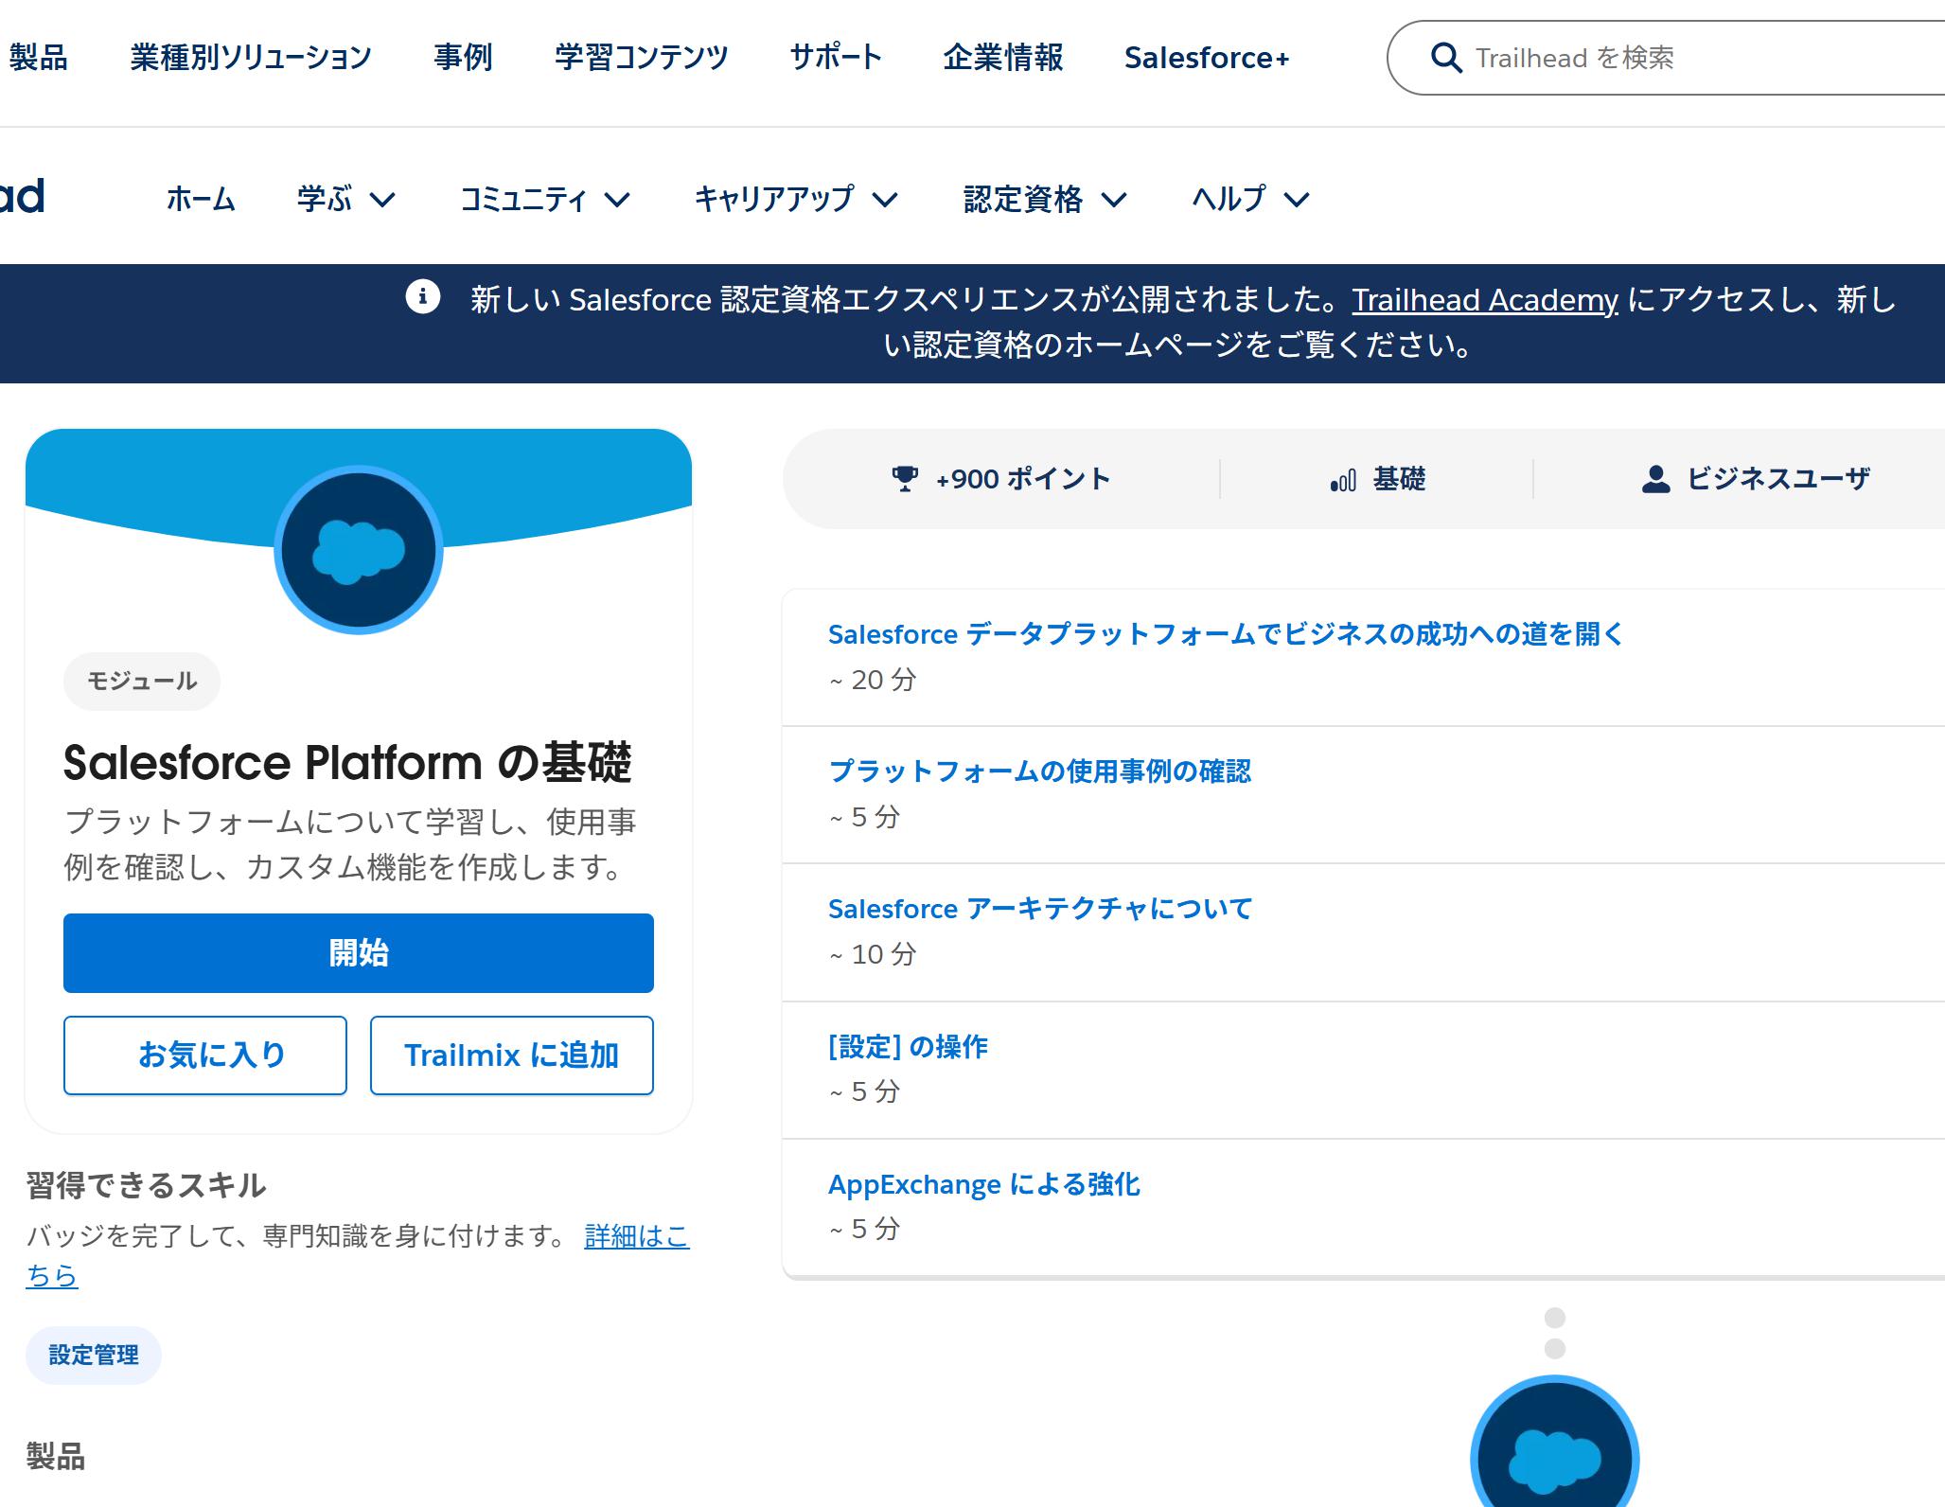Open the Trailhead Academy link
The width and height of the screenshot is (1945, 1507).
[1485, 299]
